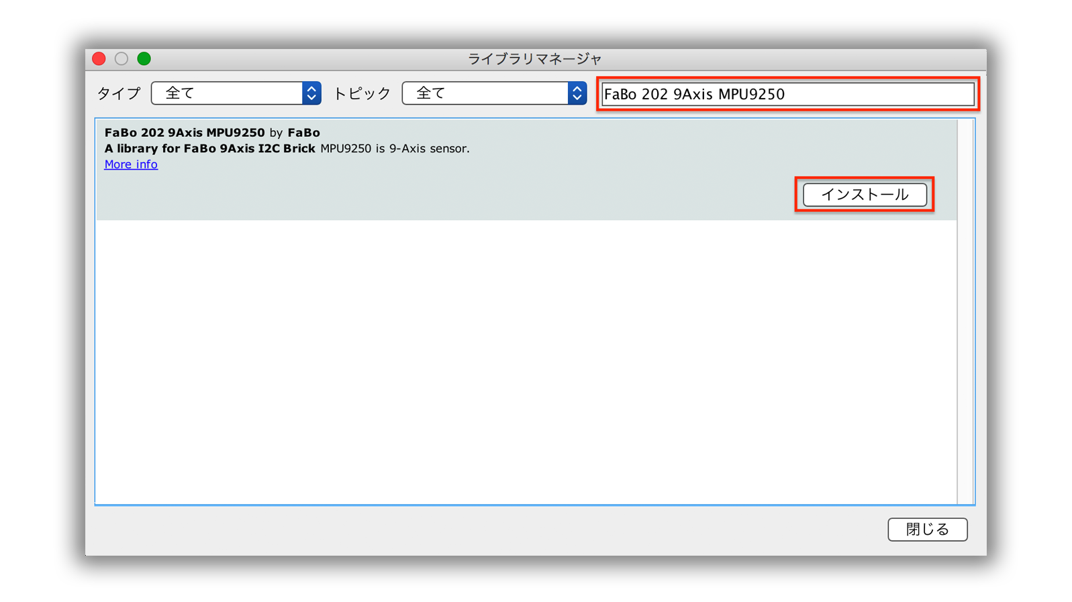Click the empty white results list area
The image size is (1072, 602).
526,362
